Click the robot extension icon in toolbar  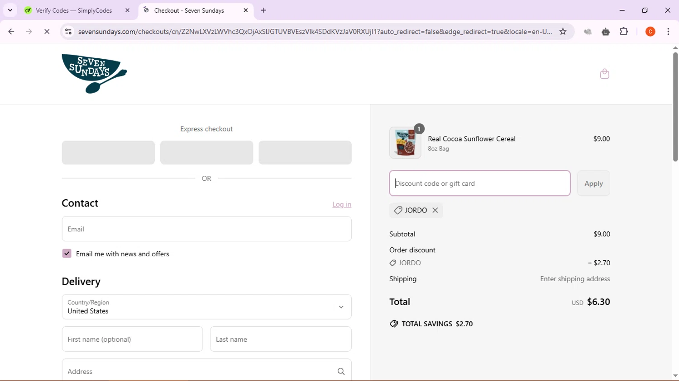pyautogui.click(x=606, y=32)
